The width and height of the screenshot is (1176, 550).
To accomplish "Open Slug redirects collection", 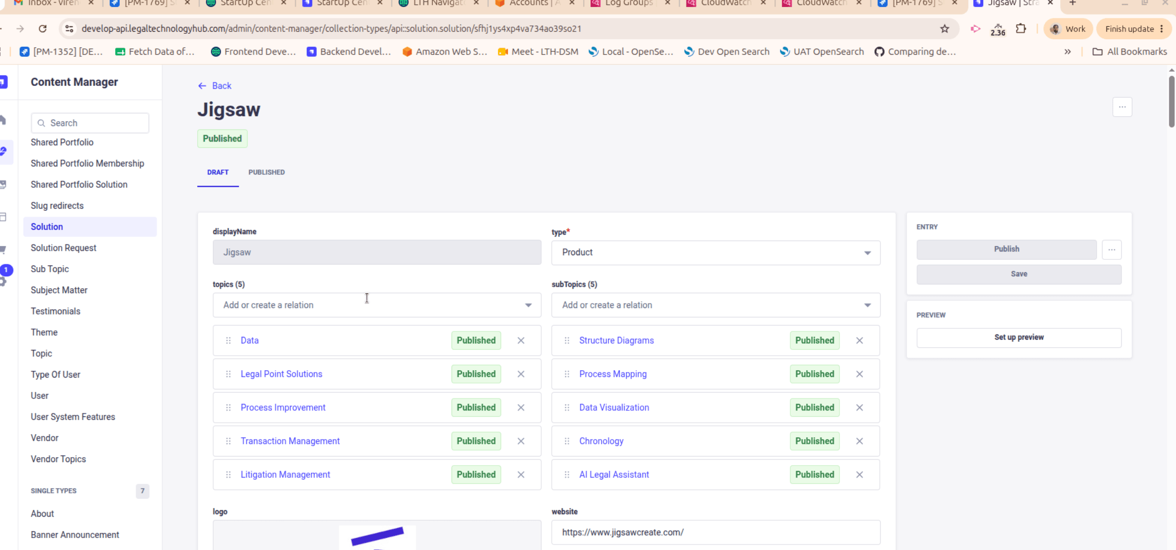I will pyautogui.click(x=57, y=206).
